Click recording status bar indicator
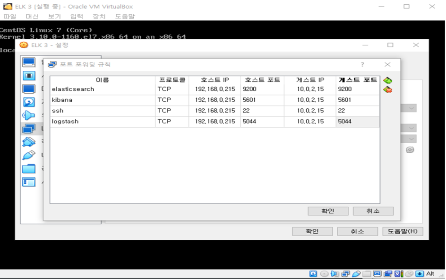The width and height of the screenshot is (446, 280). pyautogui.click(x=388, y=274)
